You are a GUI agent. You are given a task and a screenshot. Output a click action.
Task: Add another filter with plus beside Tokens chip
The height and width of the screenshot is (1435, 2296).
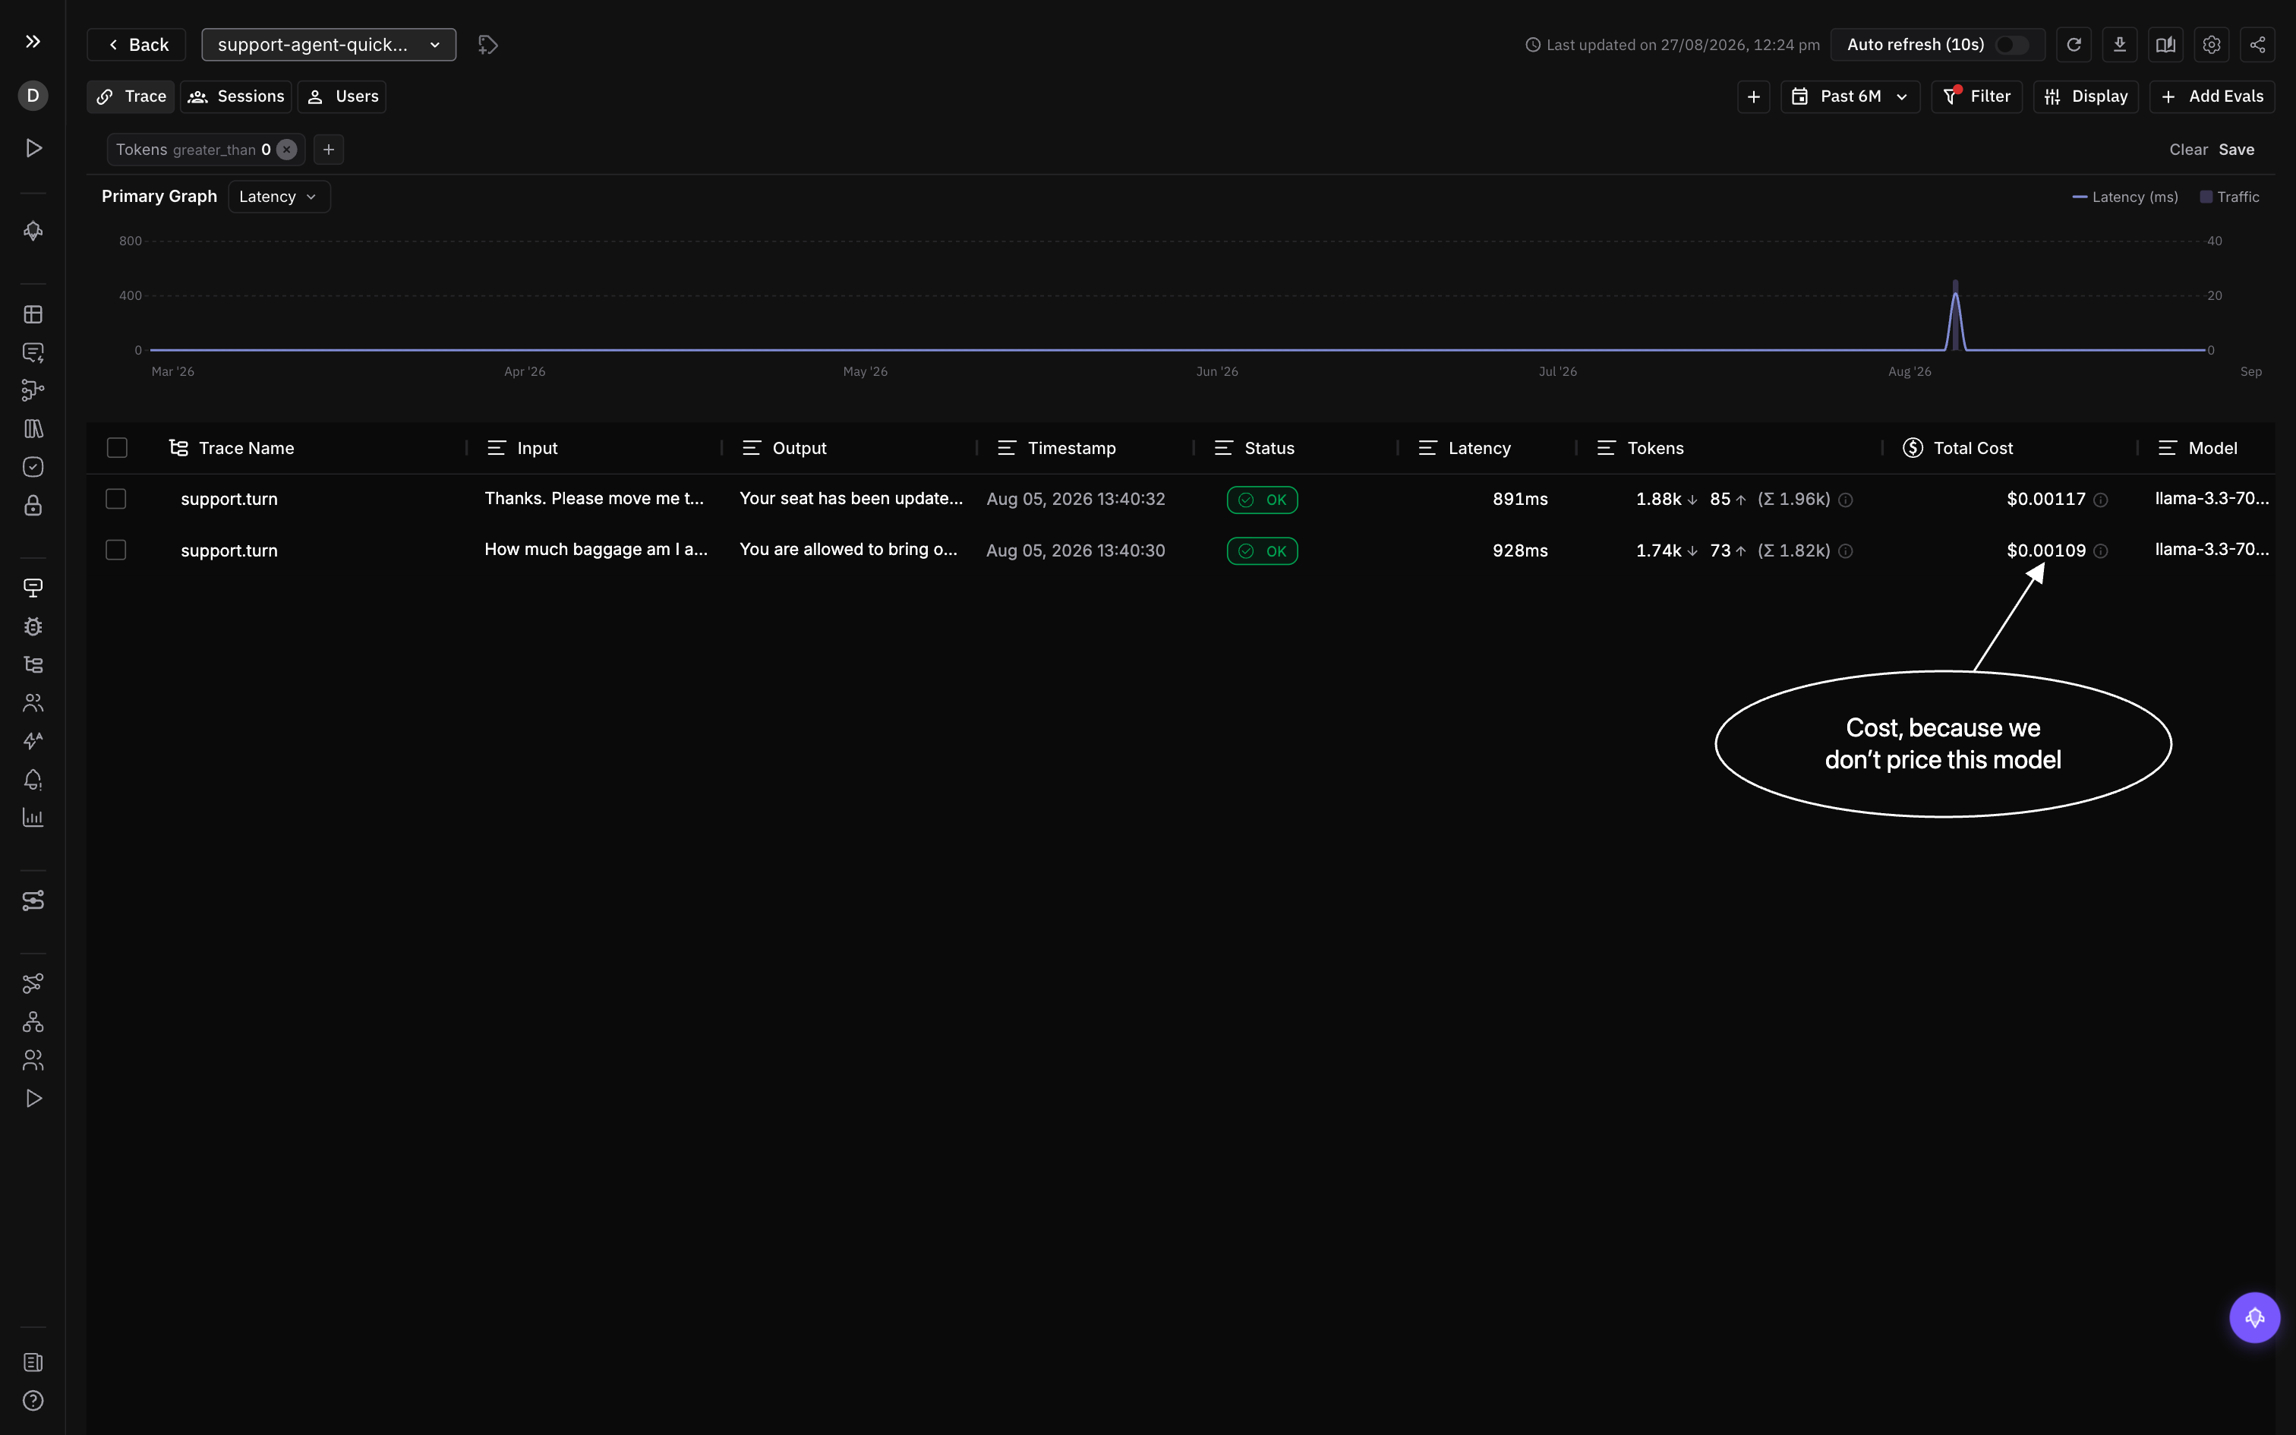point(328,149)
